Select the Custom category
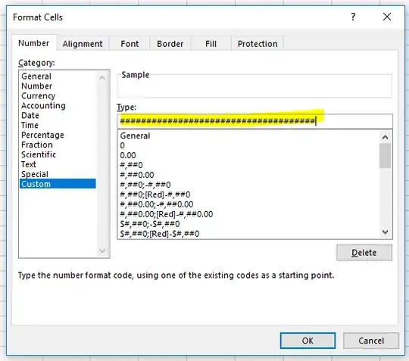This screenshot has width=409, height=361. pos(58,184)
